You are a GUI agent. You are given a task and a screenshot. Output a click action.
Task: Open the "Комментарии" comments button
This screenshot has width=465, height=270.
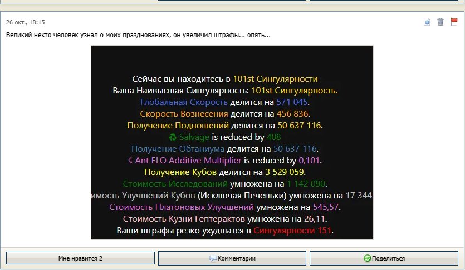[232, 258]
